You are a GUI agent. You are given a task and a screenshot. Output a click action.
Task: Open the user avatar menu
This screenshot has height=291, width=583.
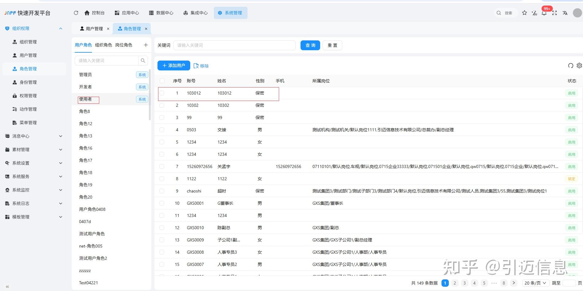(x=577, y=13)
